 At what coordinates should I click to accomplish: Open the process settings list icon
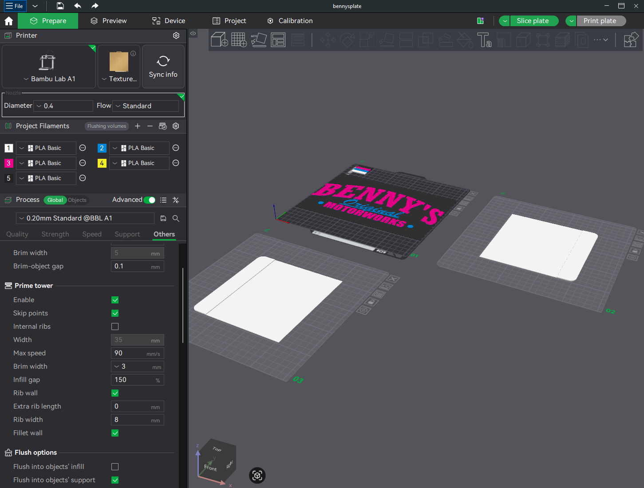coord(163,200)
